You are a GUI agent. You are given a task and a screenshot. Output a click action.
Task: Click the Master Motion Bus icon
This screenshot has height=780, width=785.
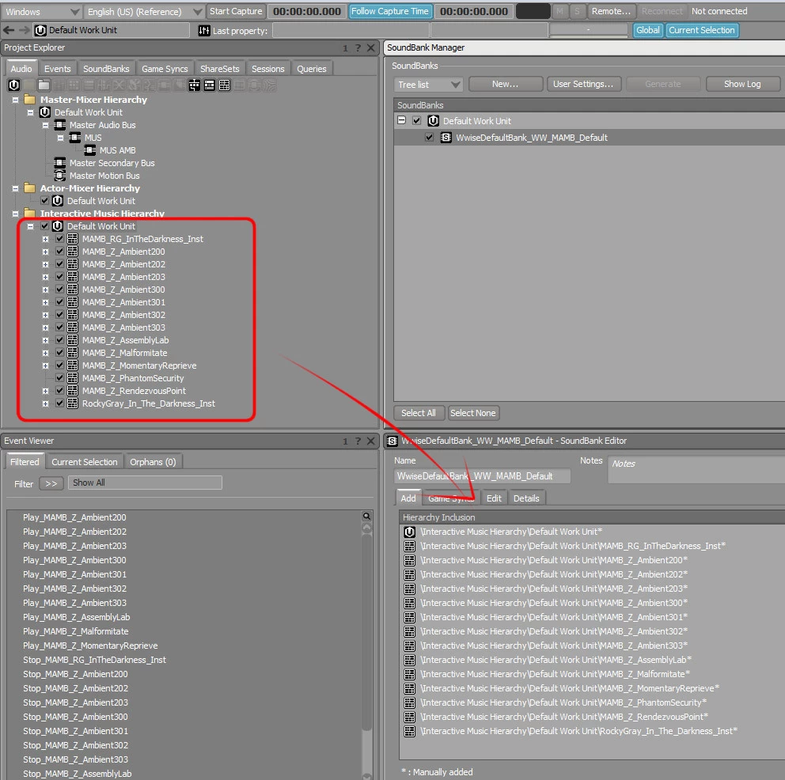(59, 176)
